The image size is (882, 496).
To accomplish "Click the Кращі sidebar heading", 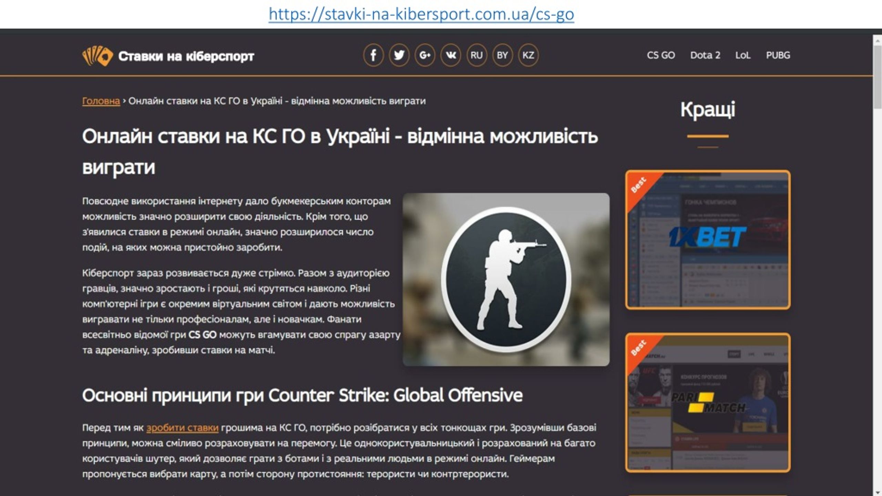I will coord(708,110).
